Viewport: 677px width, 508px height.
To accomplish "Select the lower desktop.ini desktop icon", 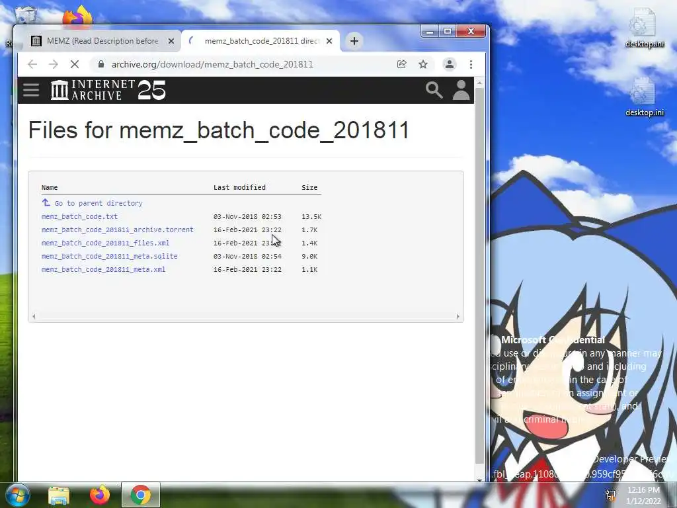I will 644,97.
